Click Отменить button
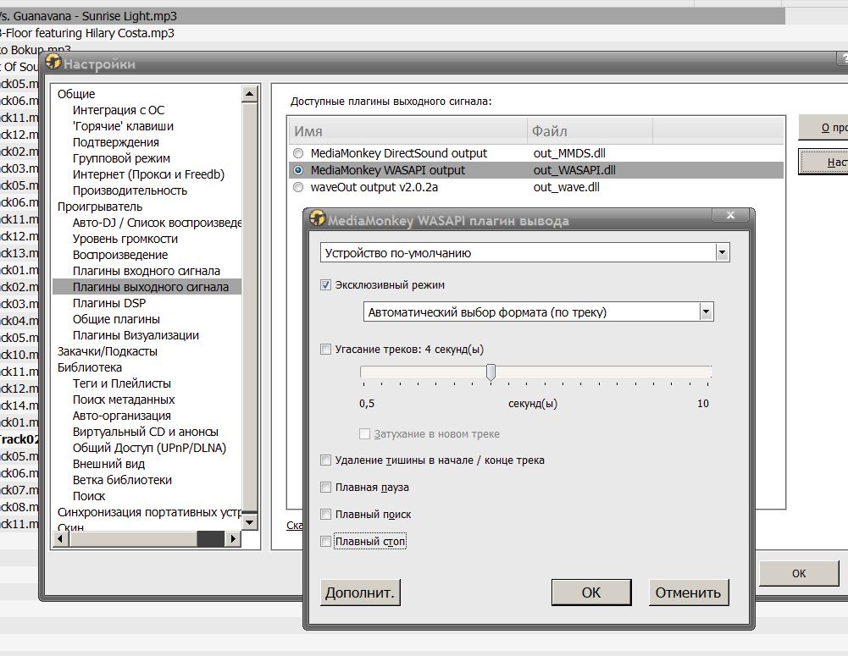The height and width of the screenshot is (656, 848). (689, 593)
